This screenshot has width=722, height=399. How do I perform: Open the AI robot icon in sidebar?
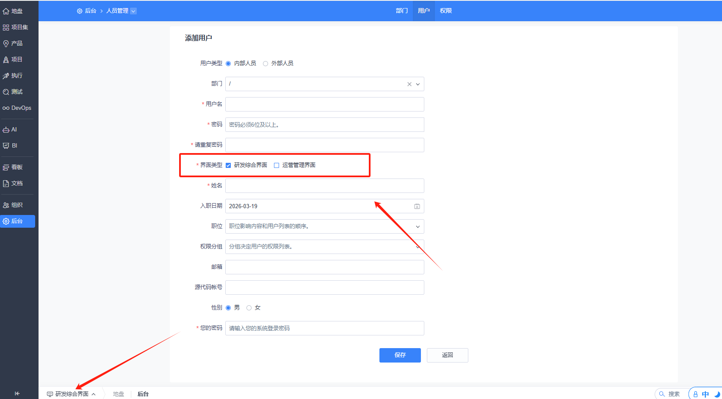pos(6,130)
